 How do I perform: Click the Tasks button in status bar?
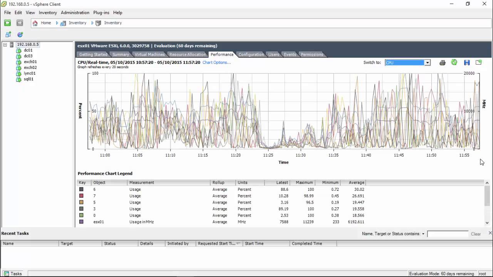click(13, 274)
